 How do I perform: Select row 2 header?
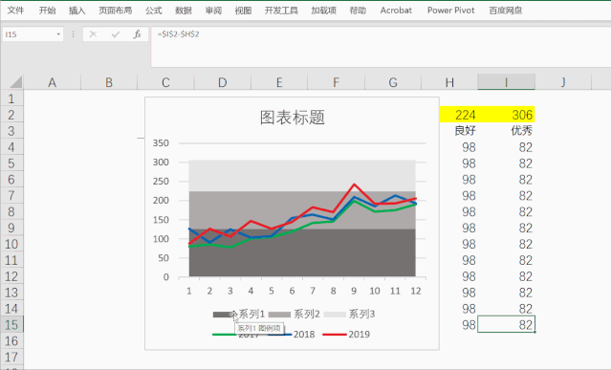point(11,115)
